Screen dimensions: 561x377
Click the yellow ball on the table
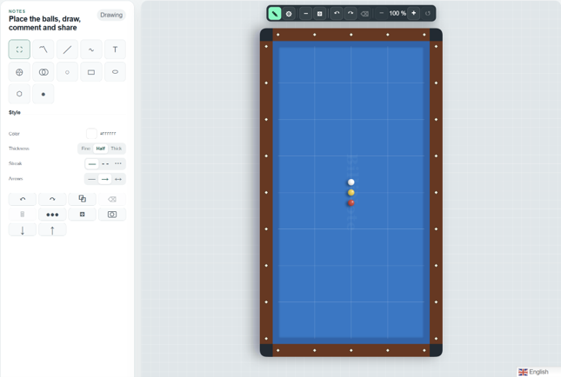tap(351, 193)
